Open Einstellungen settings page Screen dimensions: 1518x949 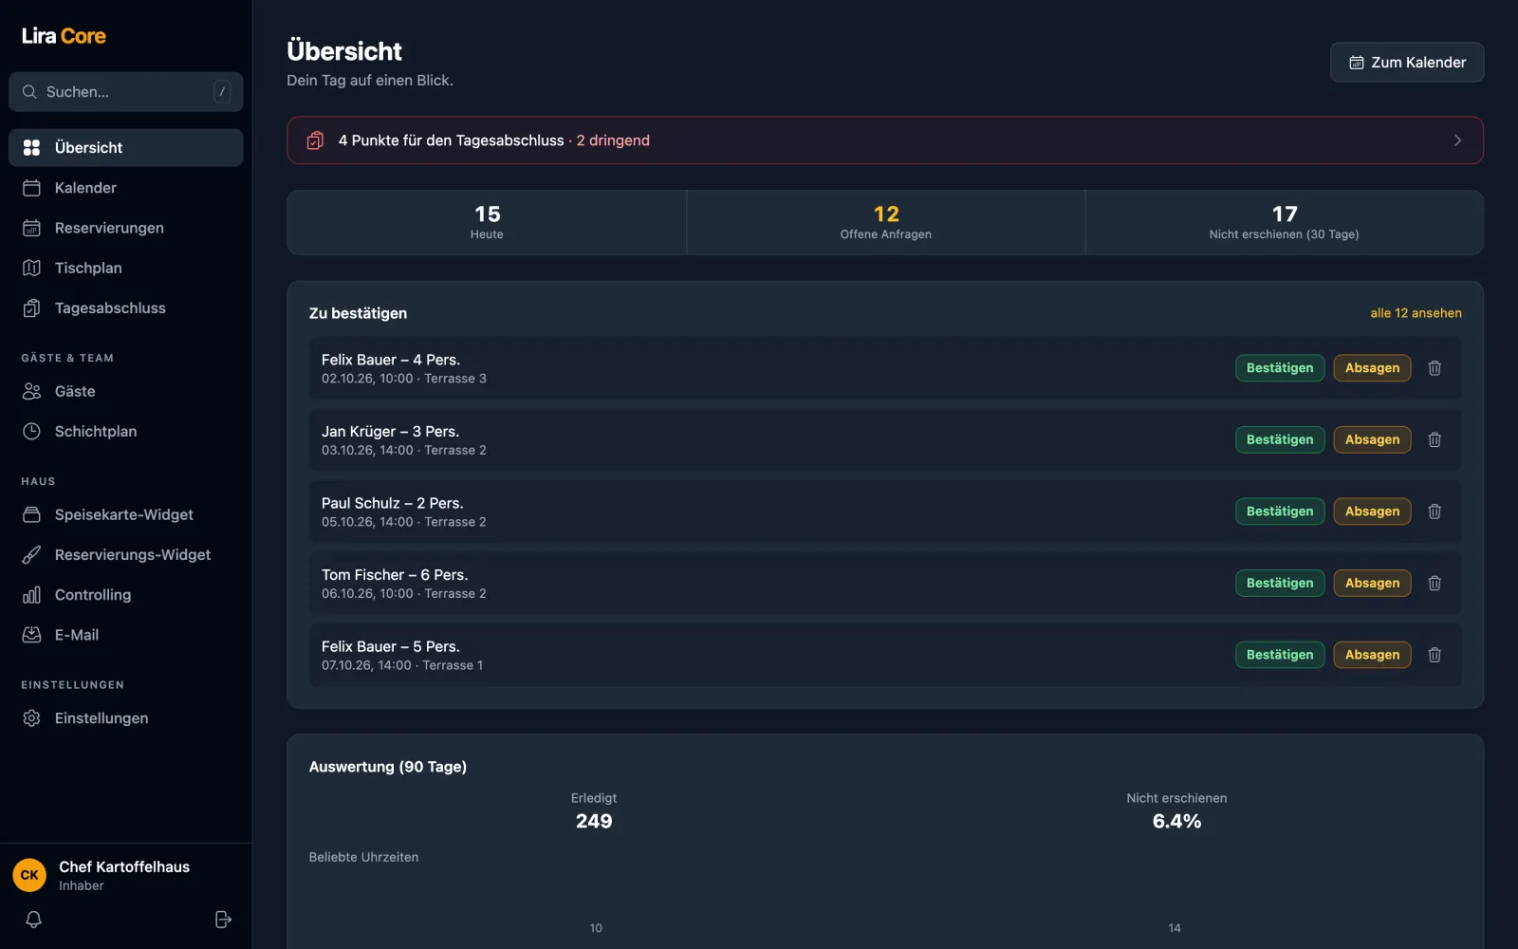(x=126, y=718)
